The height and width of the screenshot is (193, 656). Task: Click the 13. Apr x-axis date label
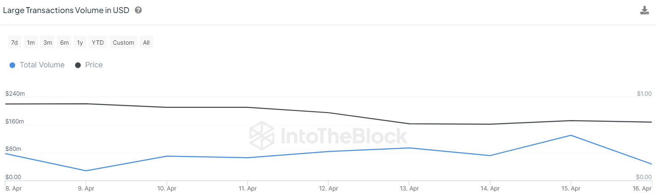tap(409, 188)
